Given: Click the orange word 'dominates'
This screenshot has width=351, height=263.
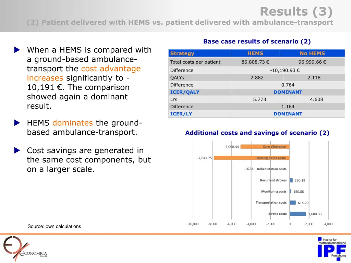Looking at the screenshot, I should coord(73,123).
